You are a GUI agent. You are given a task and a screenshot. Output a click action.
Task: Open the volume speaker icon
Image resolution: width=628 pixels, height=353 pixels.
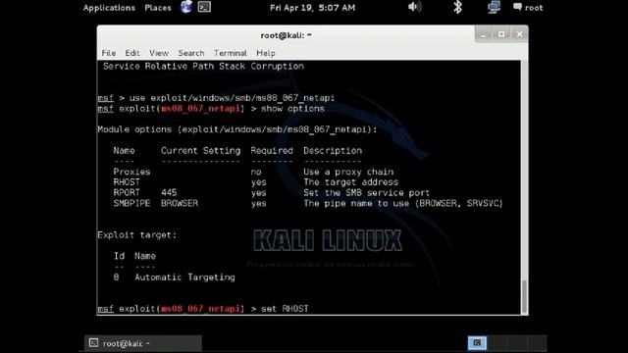pos(414,7)
